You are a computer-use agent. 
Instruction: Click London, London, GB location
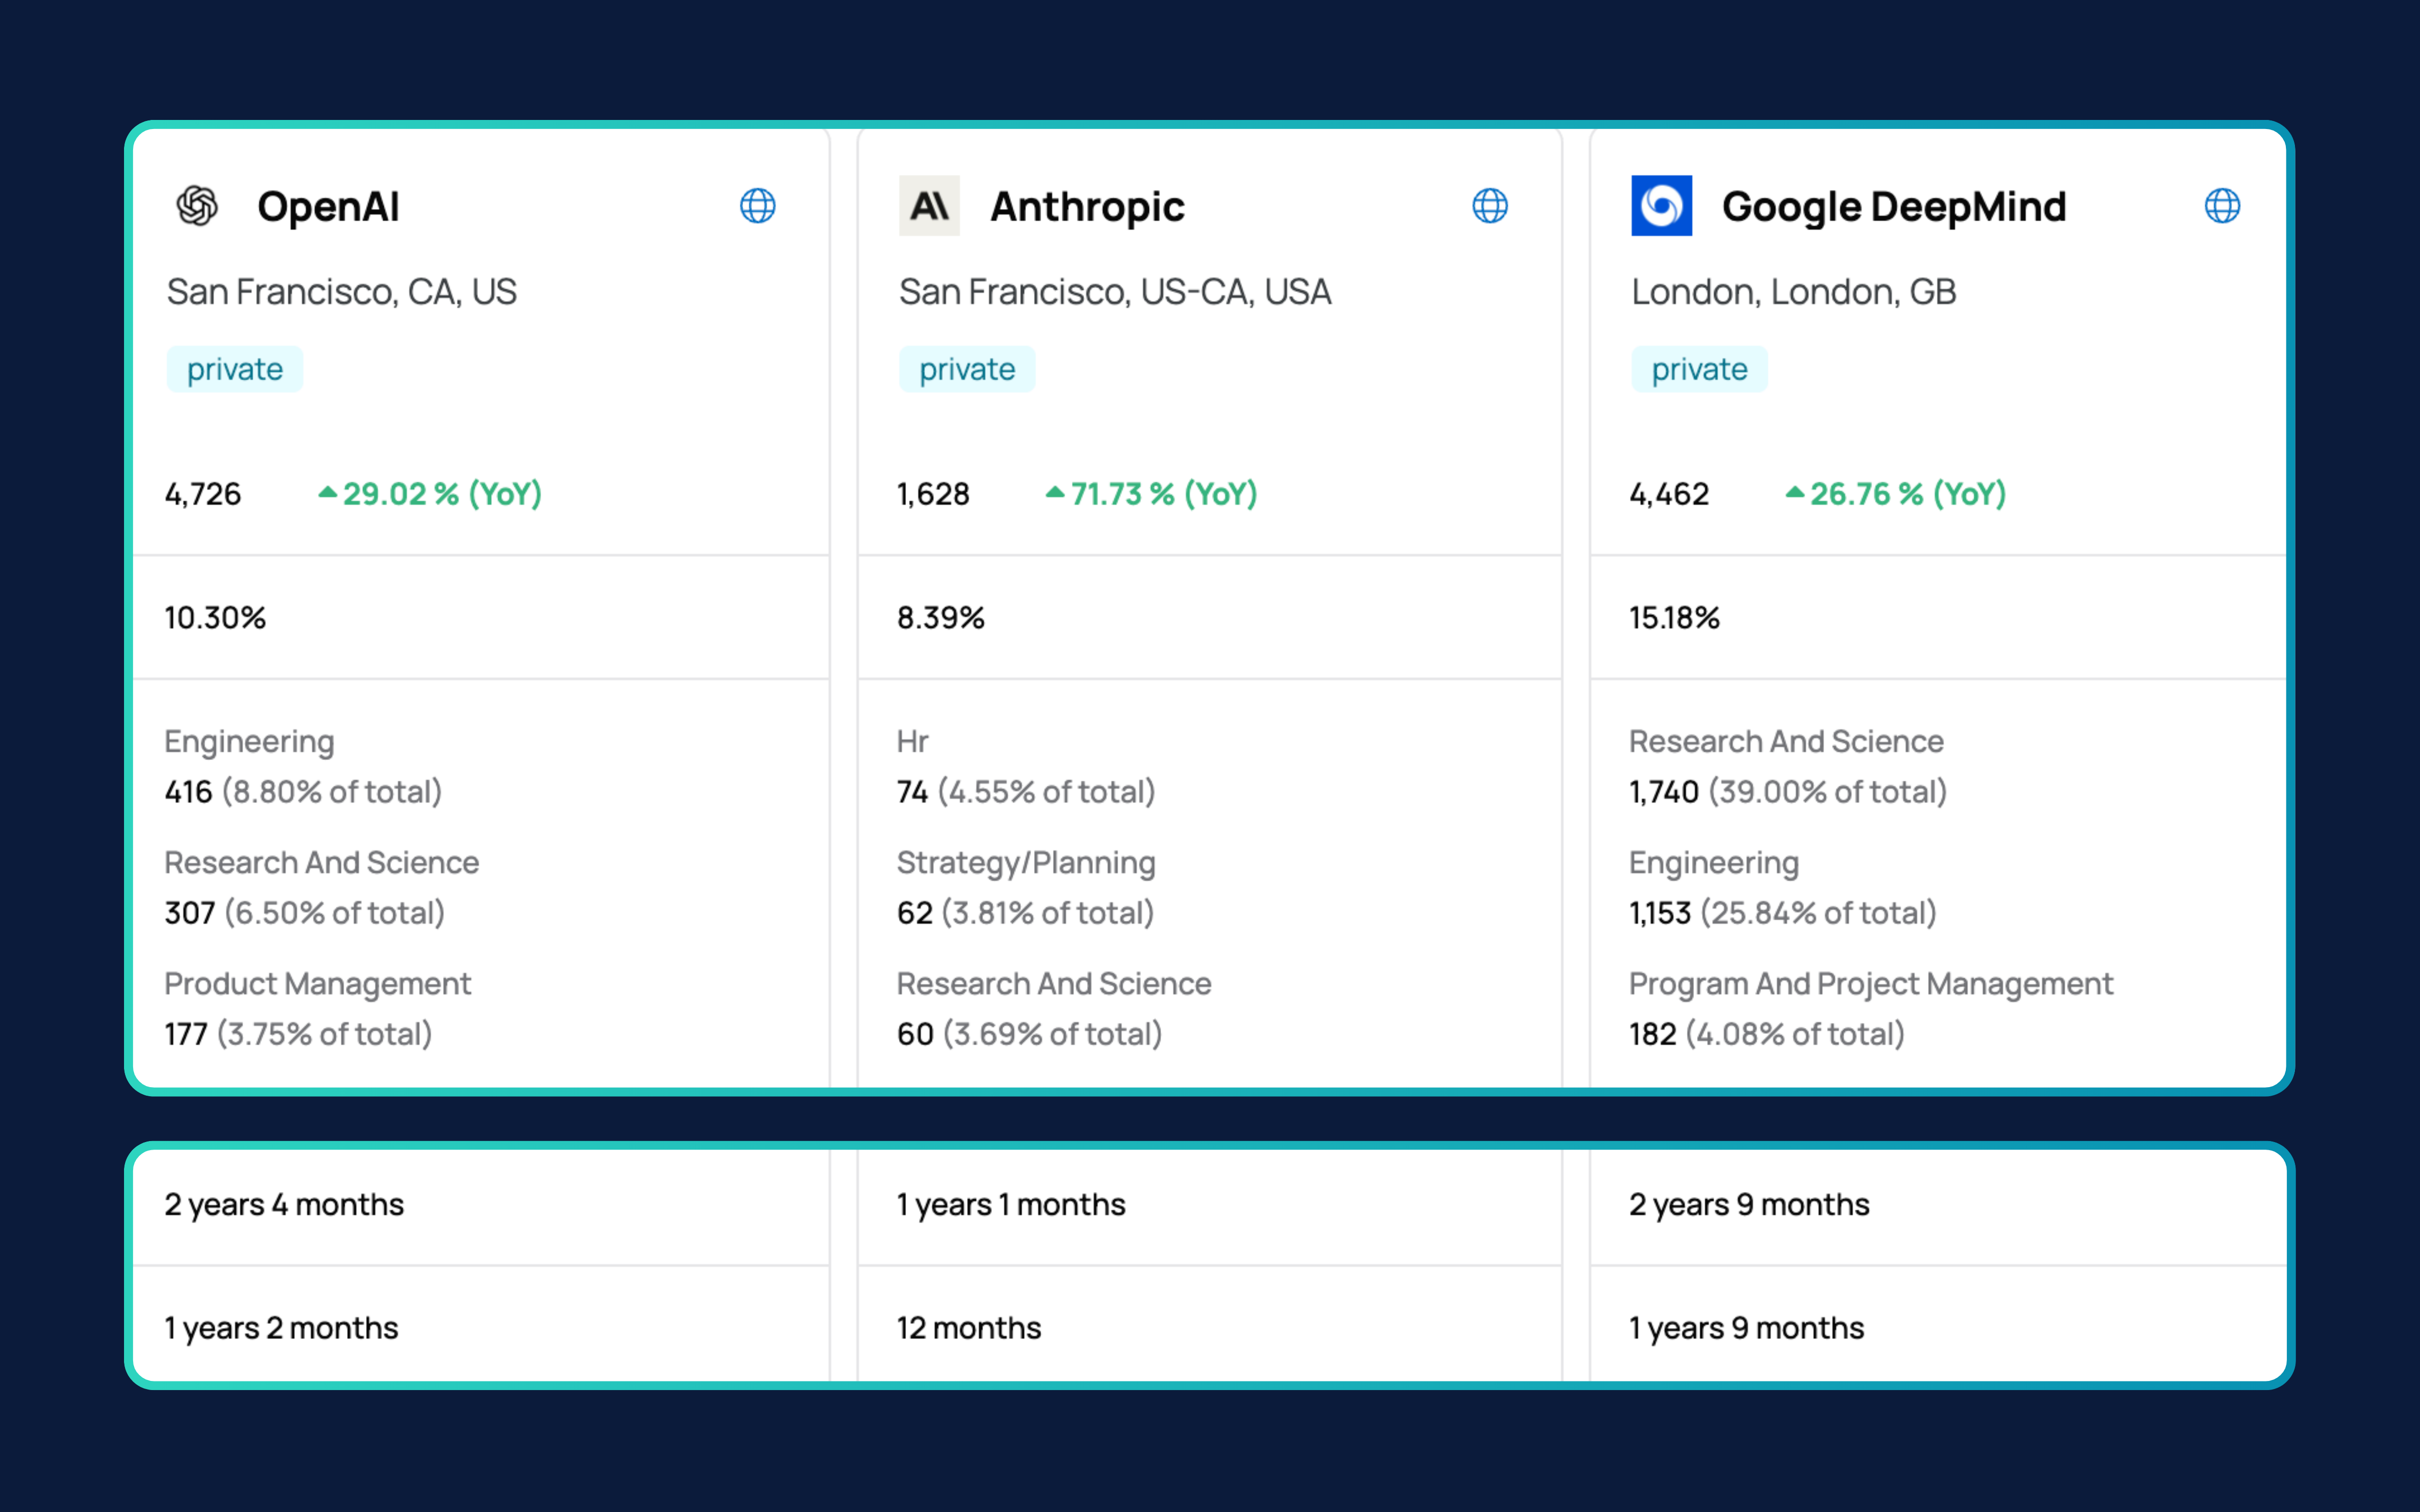(1793, 292)
